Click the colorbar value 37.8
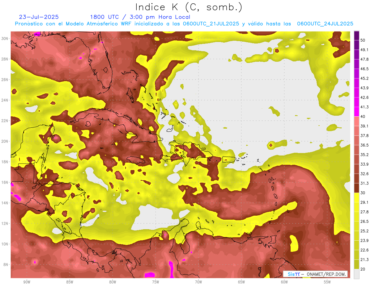Screen dimensions: 371x286 pos(365,136)
